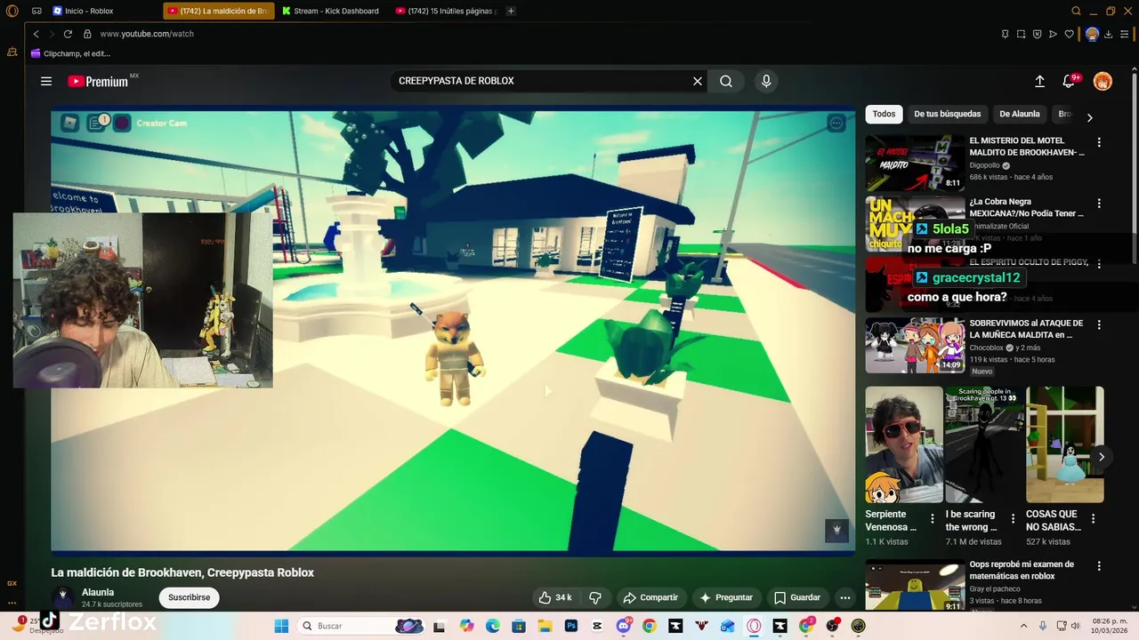Show more filter chips with arrow
Image resolution: width=1139 pixels, height=640 pixels.
[1089, 116]
